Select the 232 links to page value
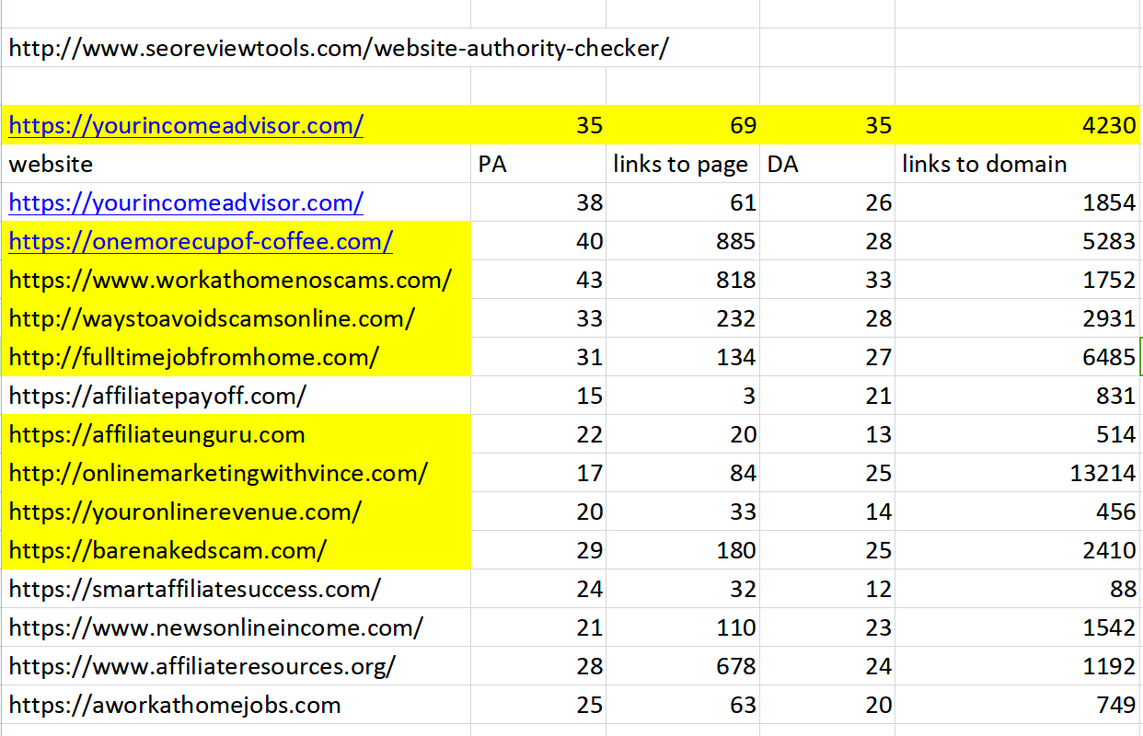The image size is (1143, 736). click(683, 318)
